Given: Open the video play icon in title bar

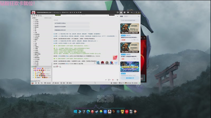Looking at the screenshot, I should [118, 12].
